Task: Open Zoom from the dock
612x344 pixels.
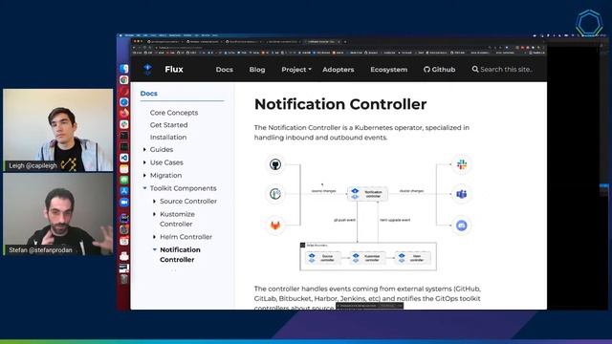Action: click(124, 203)
